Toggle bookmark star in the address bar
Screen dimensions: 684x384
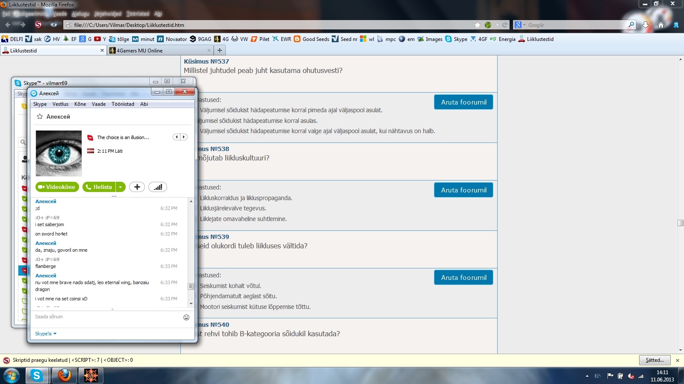pyautogui.click(x=478, y=25)
